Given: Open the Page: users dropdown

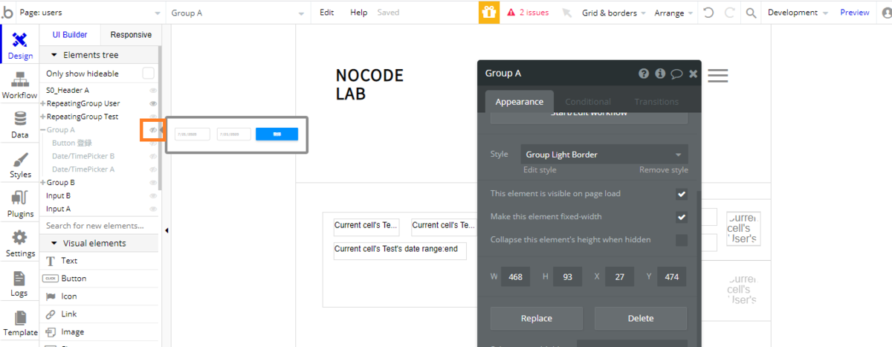Looking at the screenshot, I should point(89,13).
